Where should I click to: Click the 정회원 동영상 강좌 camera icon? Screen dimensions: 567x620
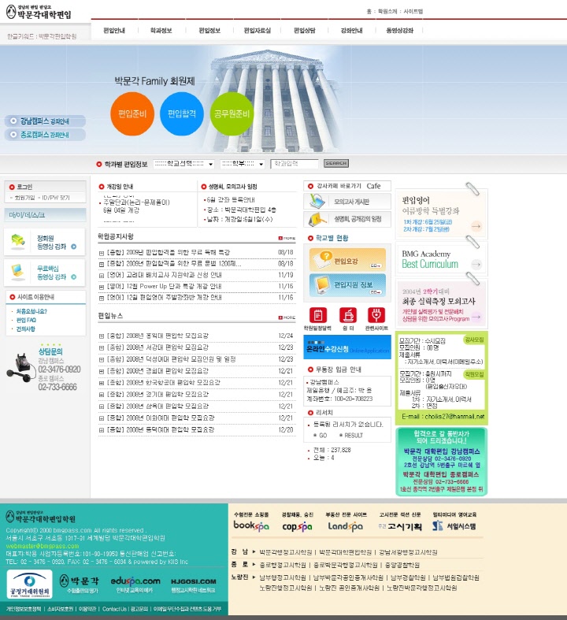[x=18, y=240]
